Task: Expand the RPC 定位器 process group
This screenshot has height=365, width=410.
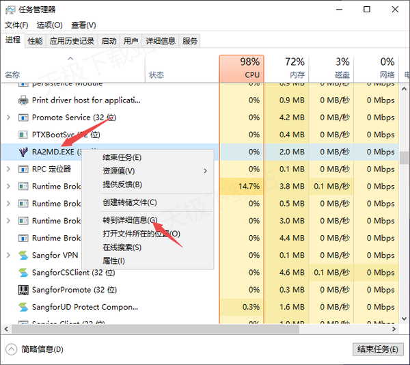Action: pos(8,169)
